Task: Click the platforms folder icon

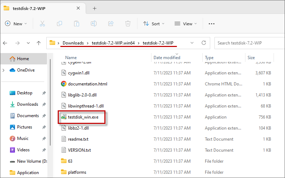Action: point(64,172)
